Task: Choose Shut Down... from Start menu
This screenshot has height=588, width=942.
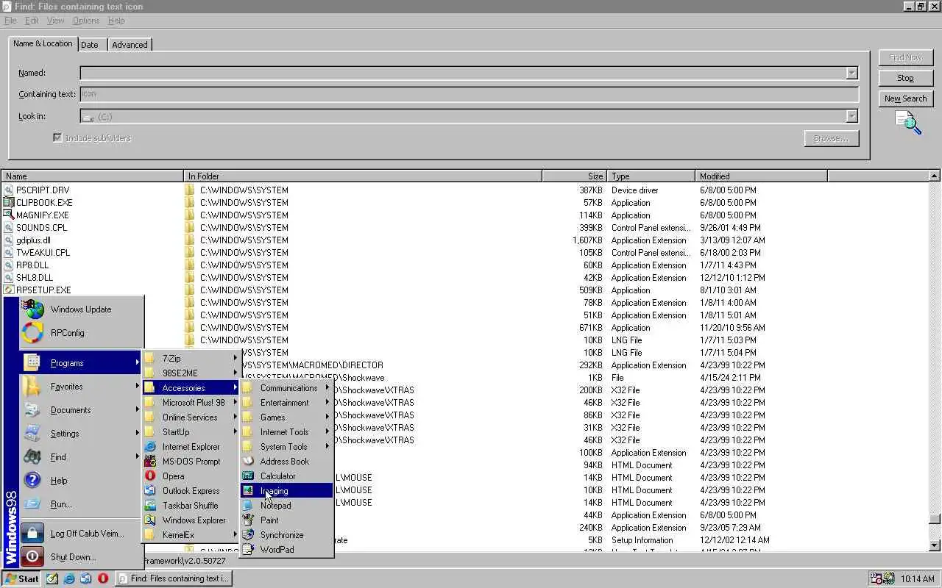Action: click(x=81, y=557)
